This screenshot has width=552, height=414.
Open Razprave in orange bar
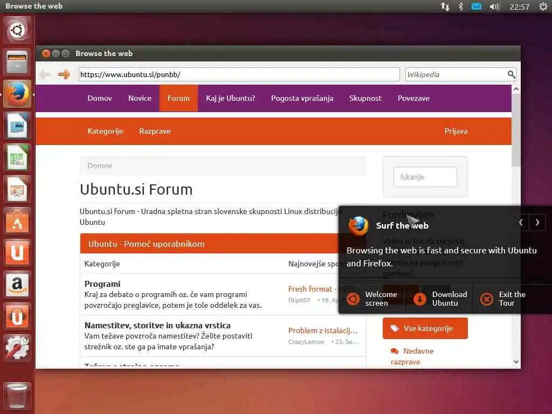(155, 131)
